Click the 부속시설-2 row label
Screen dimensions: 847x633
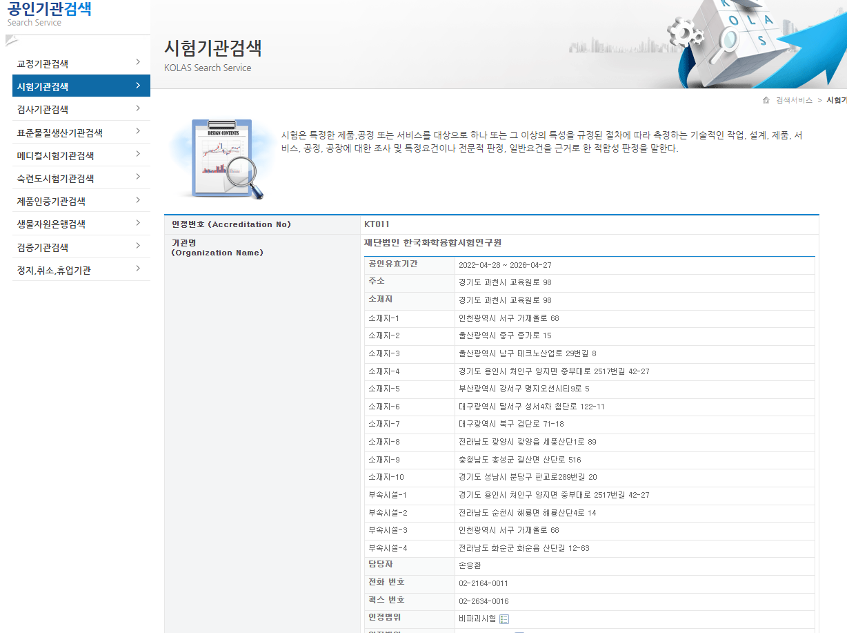(388, 513)
